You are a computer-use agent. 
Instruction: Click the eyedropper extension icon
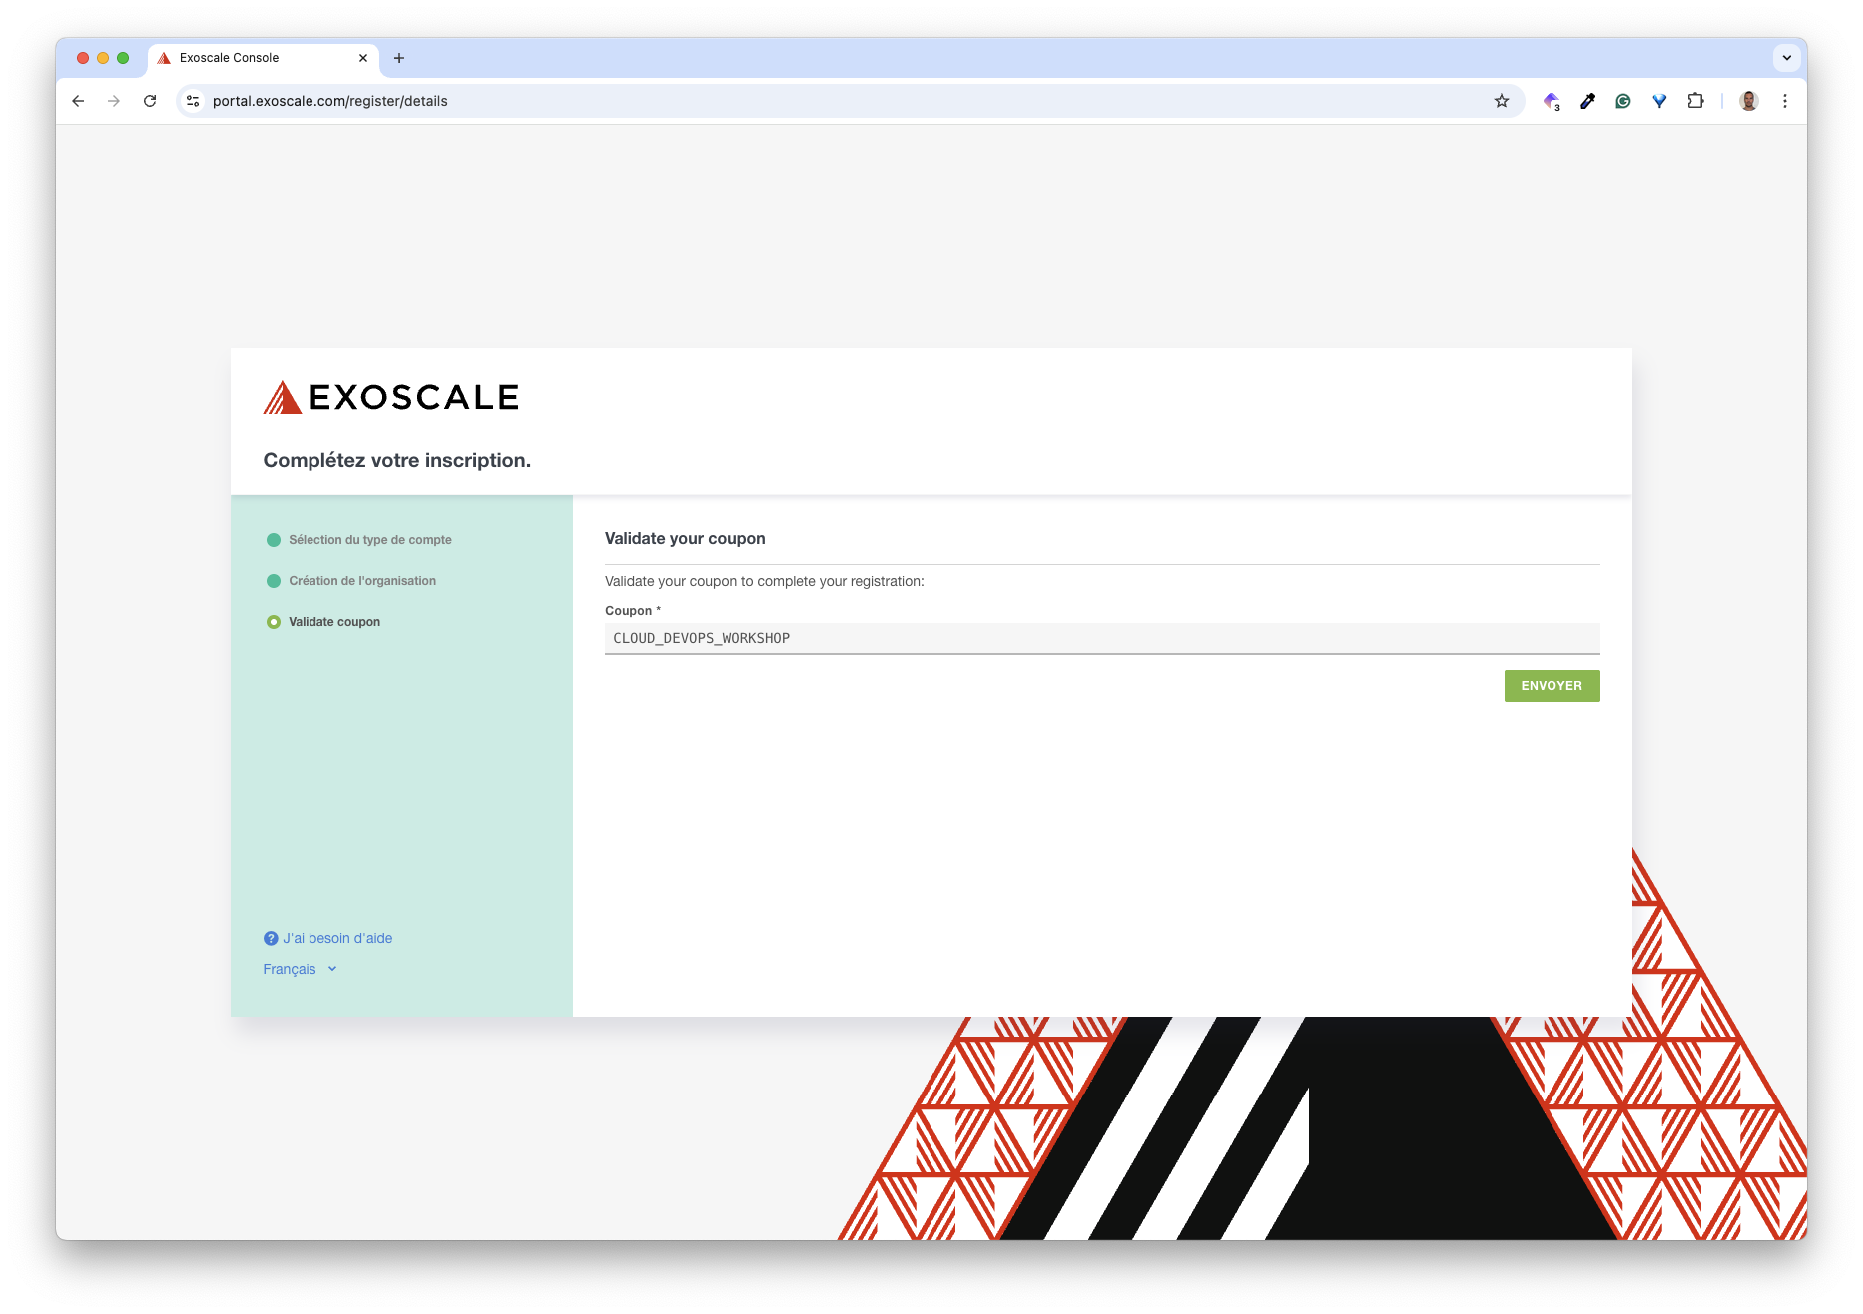[x=1587, y=101]
